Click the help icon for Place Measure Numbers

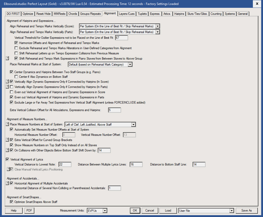8,124
